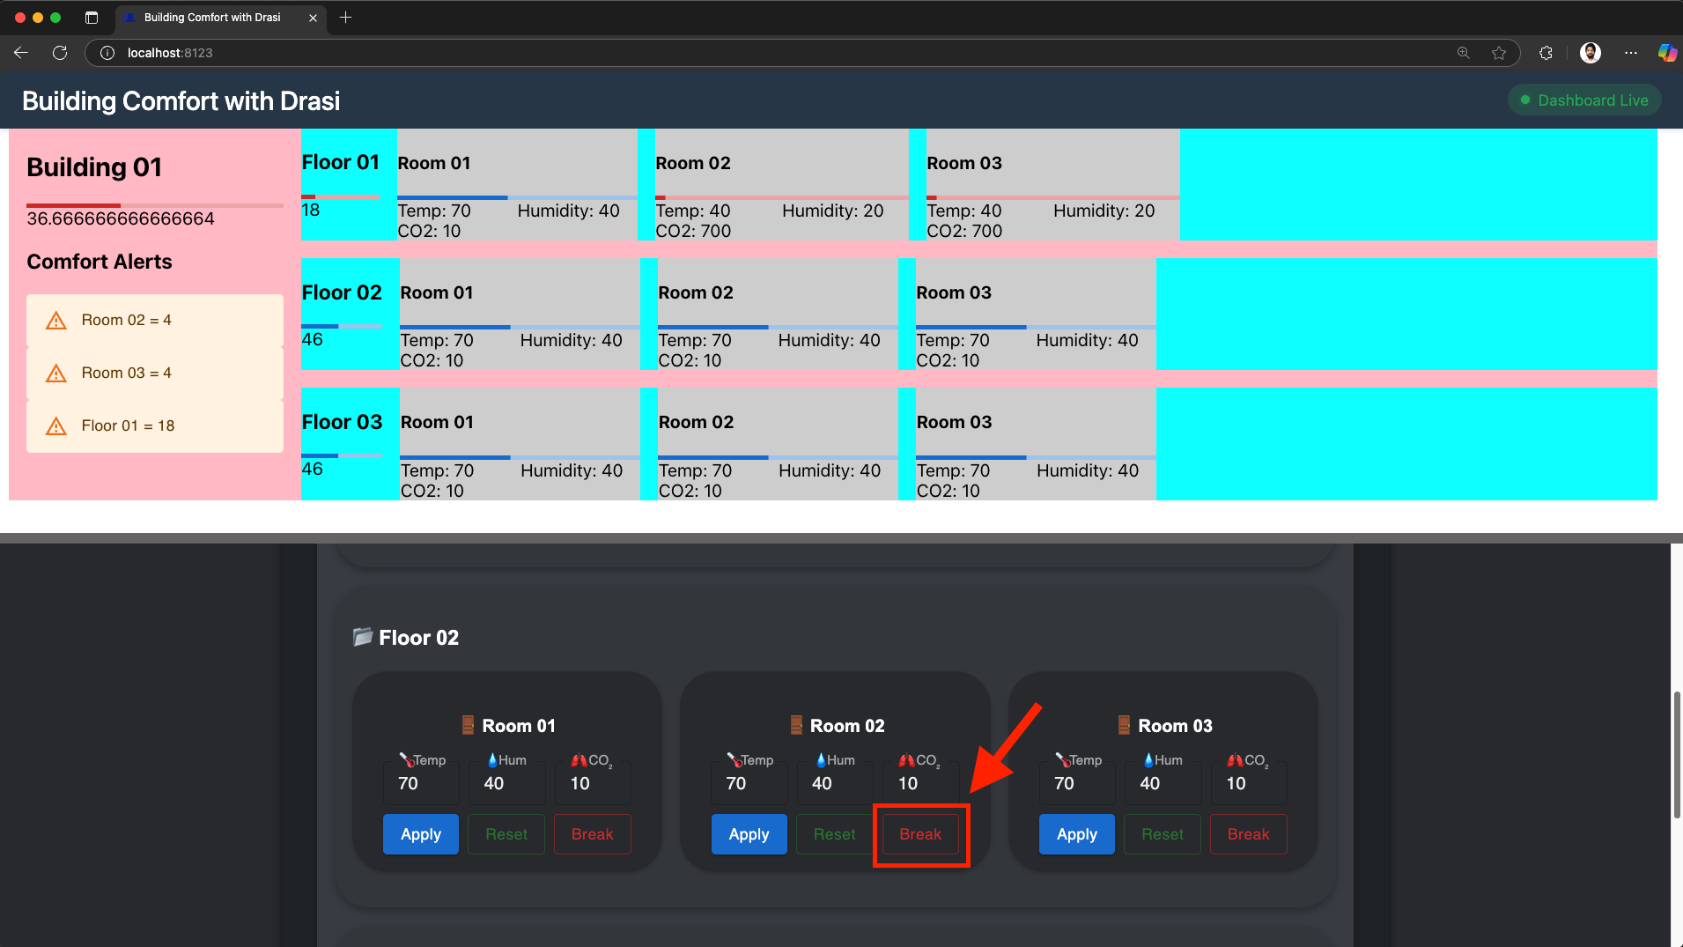Click the browser extensions puzzle icon

tap(1546, 53)
